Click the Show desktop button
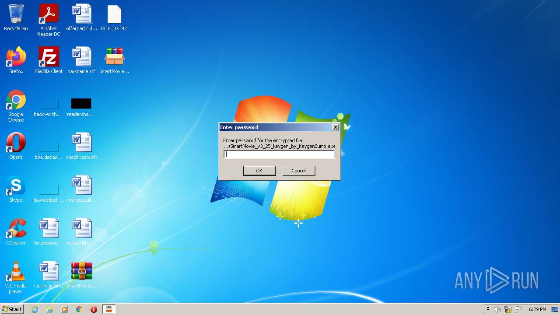The image size is (560, 315). coord(555,309)
